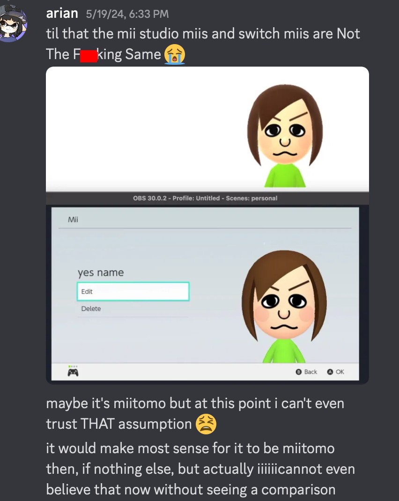Click the 'yes name' Mii label
This screenshot has height=501, width=399.
(x=101, y=273)
